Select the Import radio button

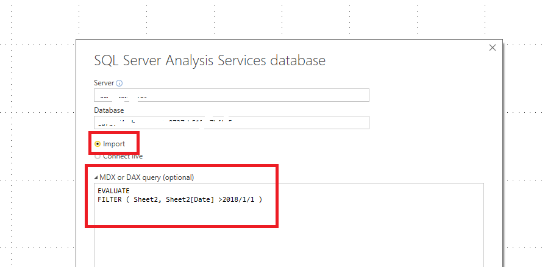(x=98, y=144)
